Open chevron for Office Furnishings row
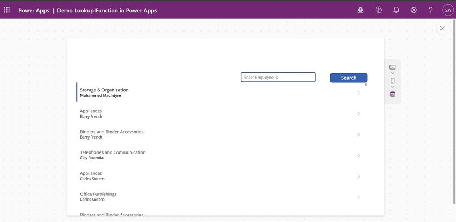Image resolution: width=456 pixels, height=222 pixels. [x=358, y=197]
